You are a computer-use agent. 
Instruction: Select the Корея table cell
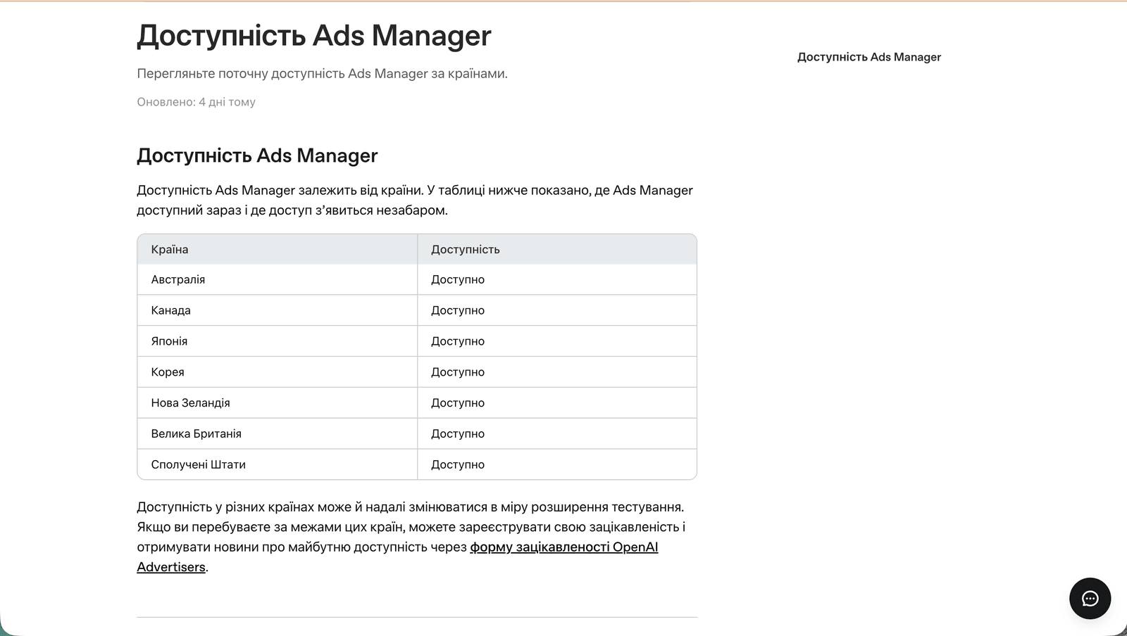(x=278, y=372)
